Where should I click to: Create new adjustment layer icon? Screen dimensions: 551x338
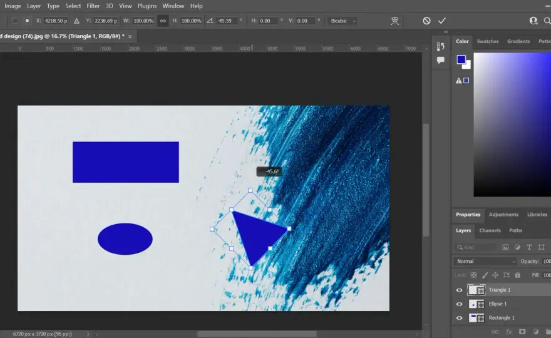(535, 332)
